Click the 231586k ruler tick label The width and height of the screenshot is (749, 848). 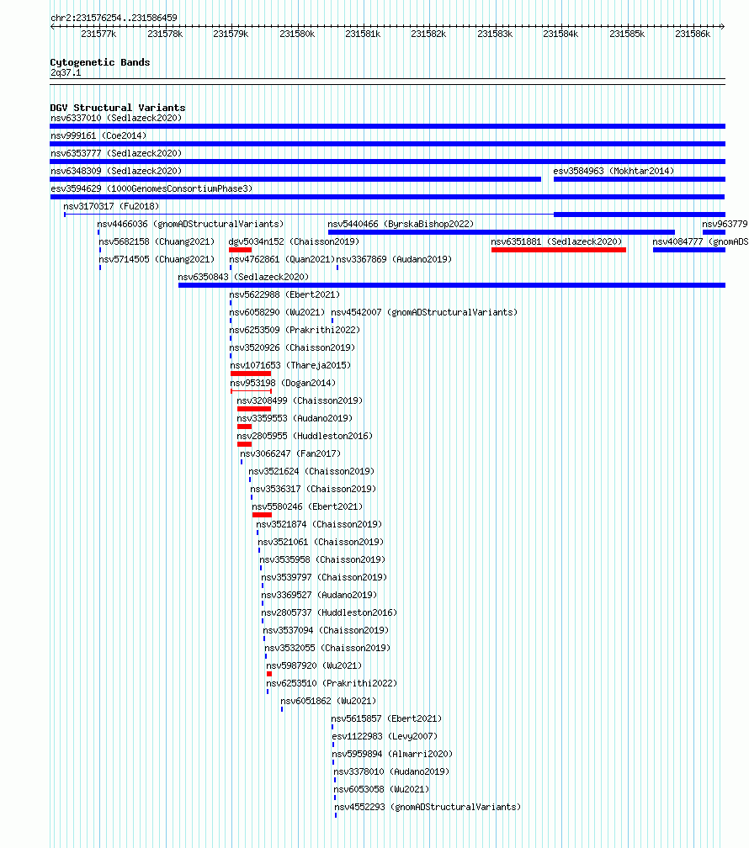(693, 34)
